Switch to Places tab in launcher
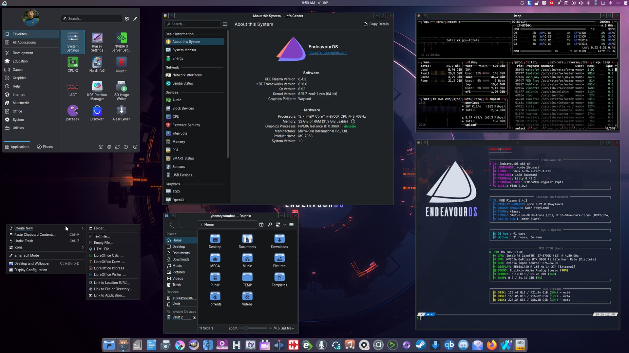 [45, 147]
